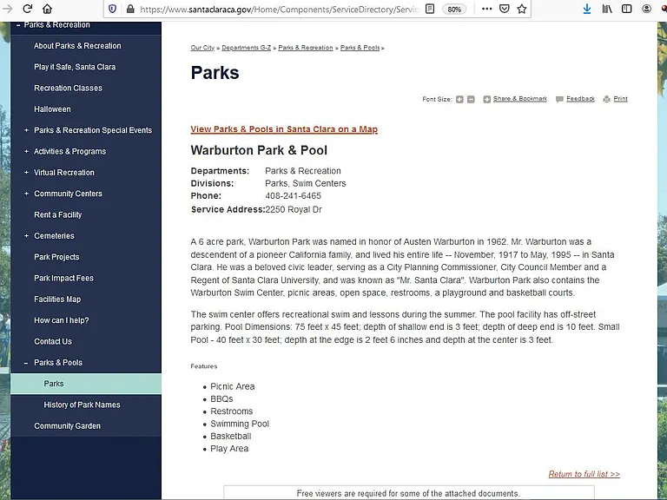Reload the page with the refresh icon
The image size is (667, 500).
28,9
